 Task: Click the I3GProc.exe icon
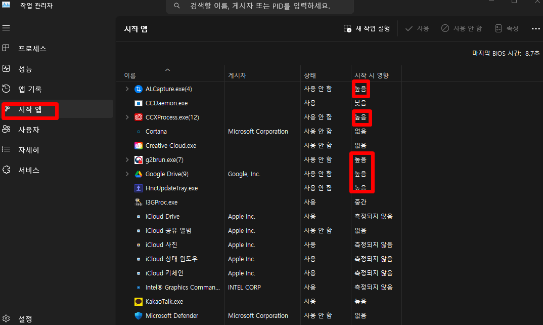(139, 202)
